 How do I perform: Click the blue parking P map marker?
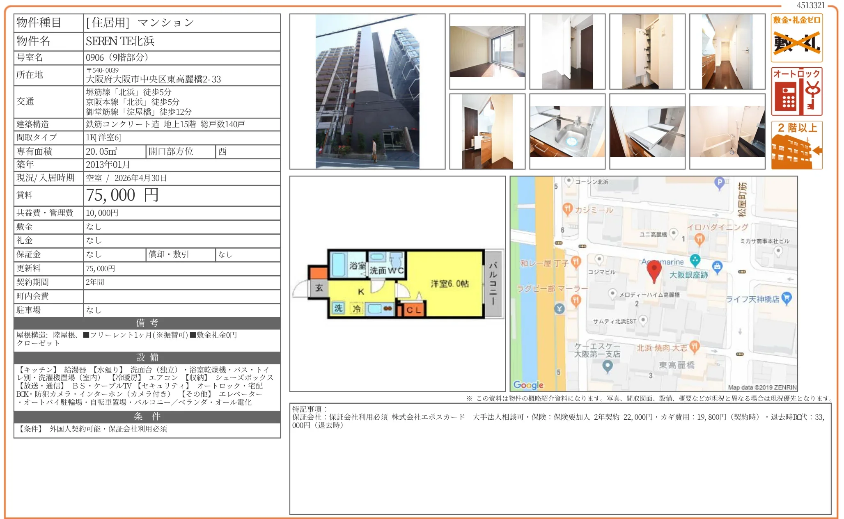tap(719, 182)
